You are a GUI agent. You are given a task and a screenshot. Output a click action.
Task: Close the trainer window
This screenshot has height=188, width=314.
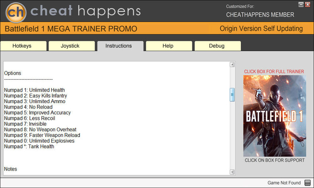click(x=308, y=4)
